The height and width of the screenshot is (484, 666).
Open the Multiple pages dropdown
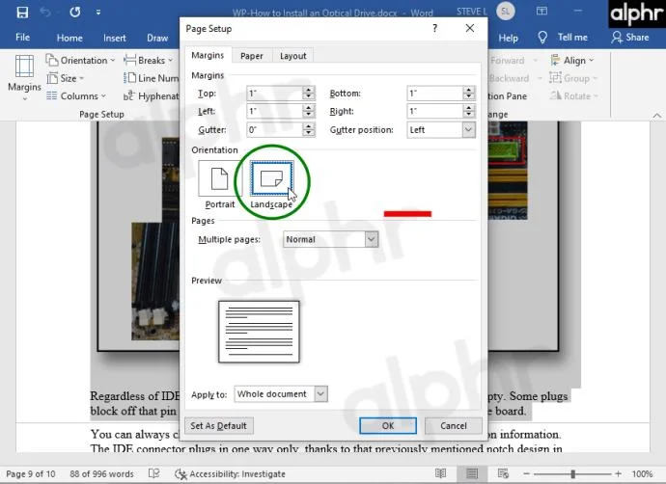coord(330,239)
